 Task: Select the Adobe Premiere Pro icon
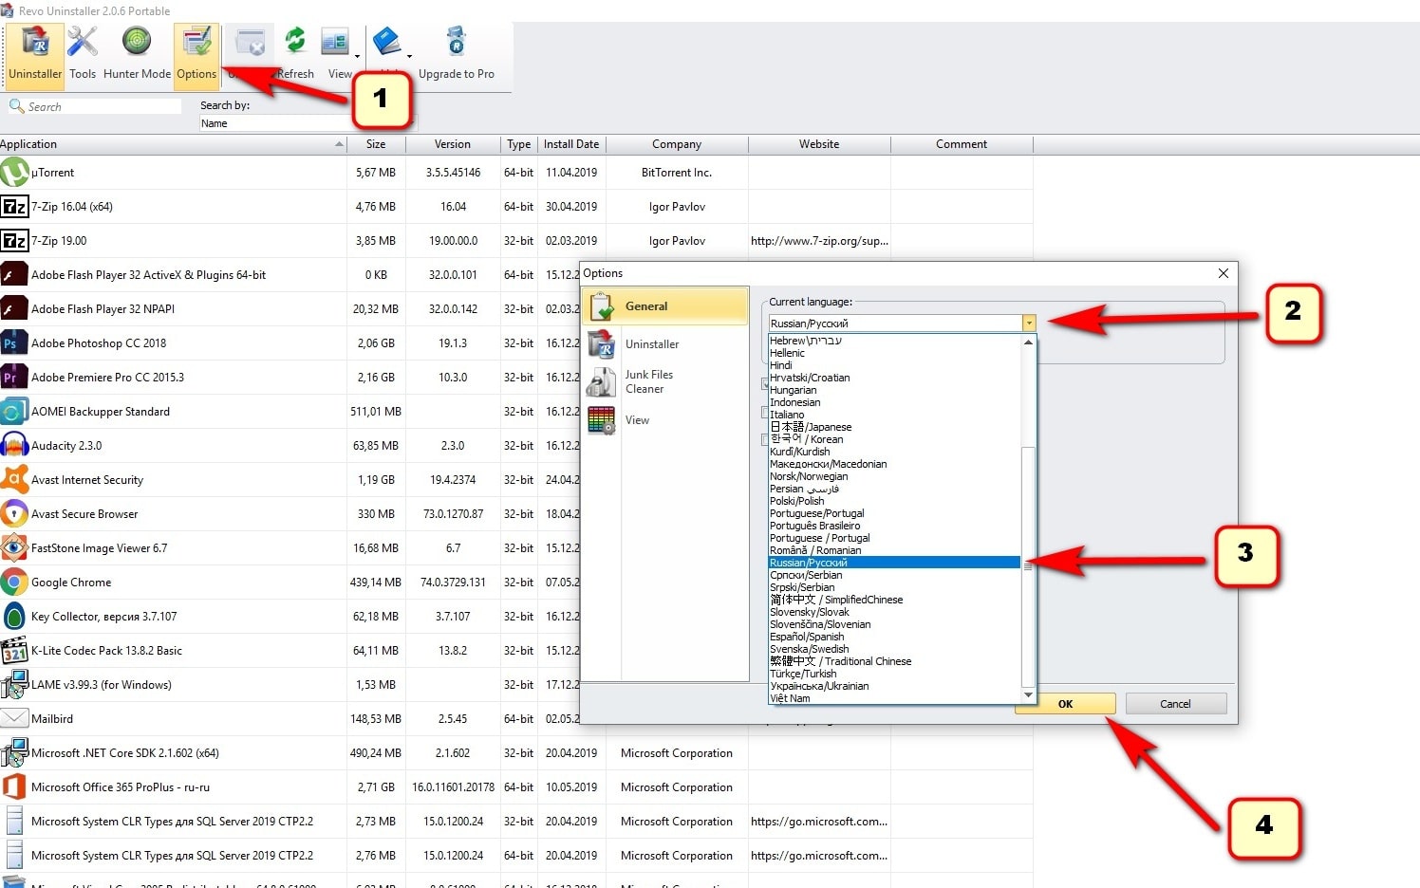tap(14, 377)
